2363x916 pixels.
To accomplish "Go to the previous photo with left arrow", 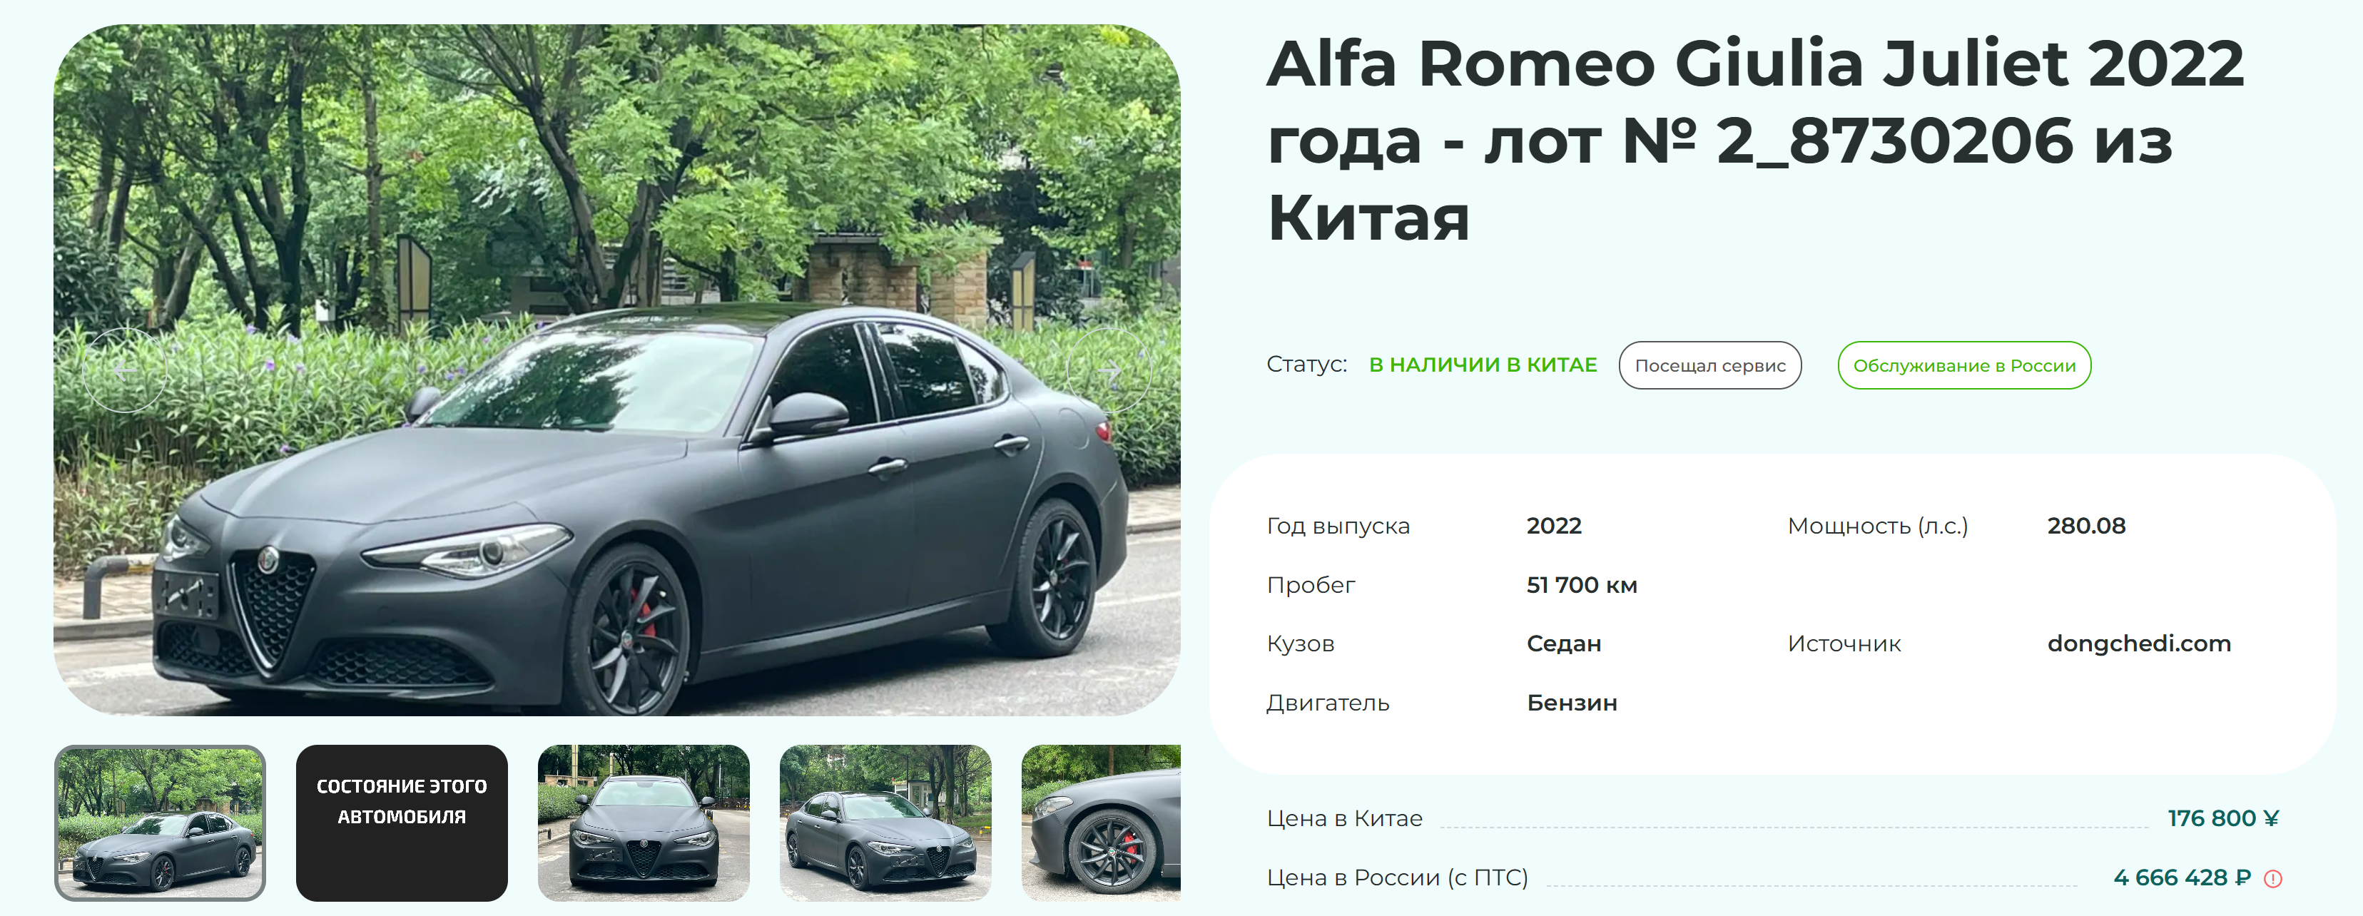I will (x=125, y=370).
